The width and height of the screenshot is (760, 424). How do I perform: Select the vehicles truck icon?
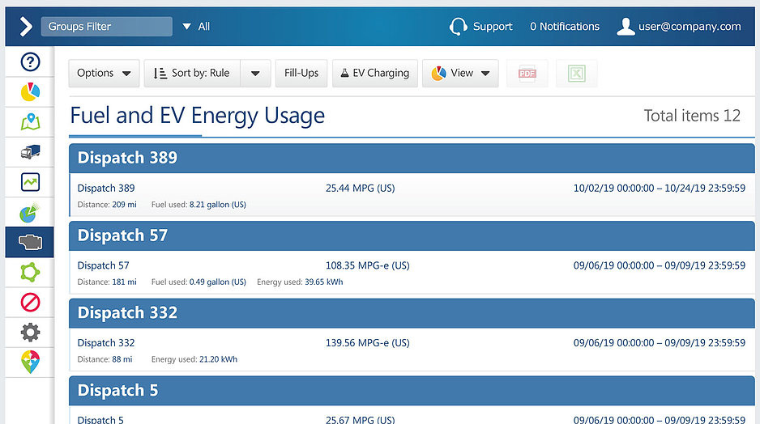(x=30, y=152)
